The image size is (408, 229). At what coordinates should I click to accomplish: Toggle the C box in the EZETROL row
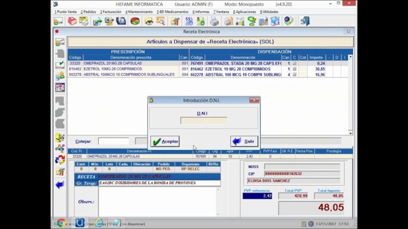pos(294,69)
